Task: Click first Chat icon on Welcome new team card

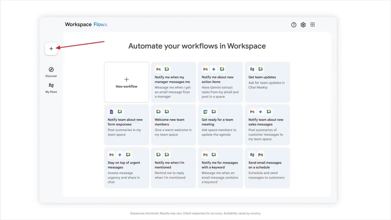Action: 158,112
